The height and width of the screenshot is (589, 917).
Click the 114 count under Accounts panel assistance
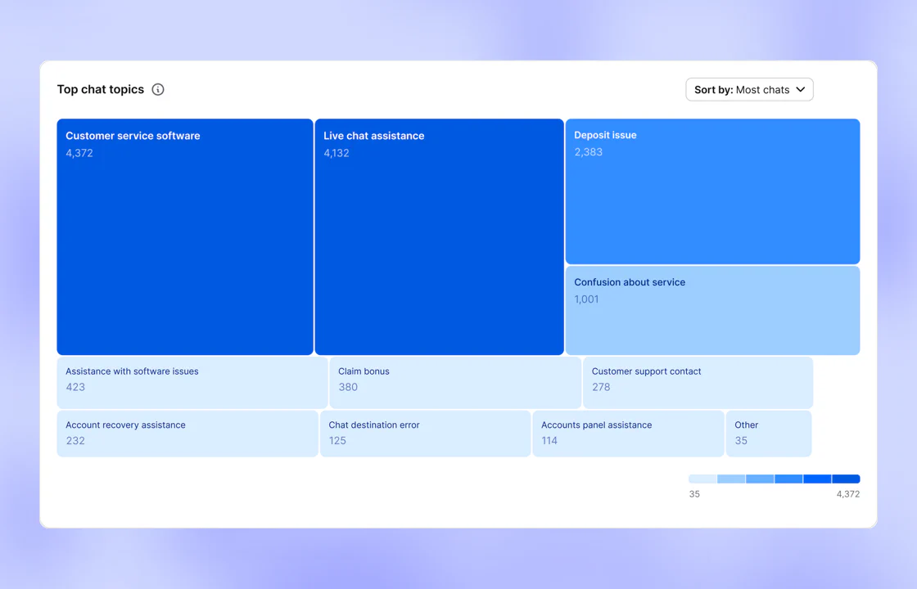549,441
